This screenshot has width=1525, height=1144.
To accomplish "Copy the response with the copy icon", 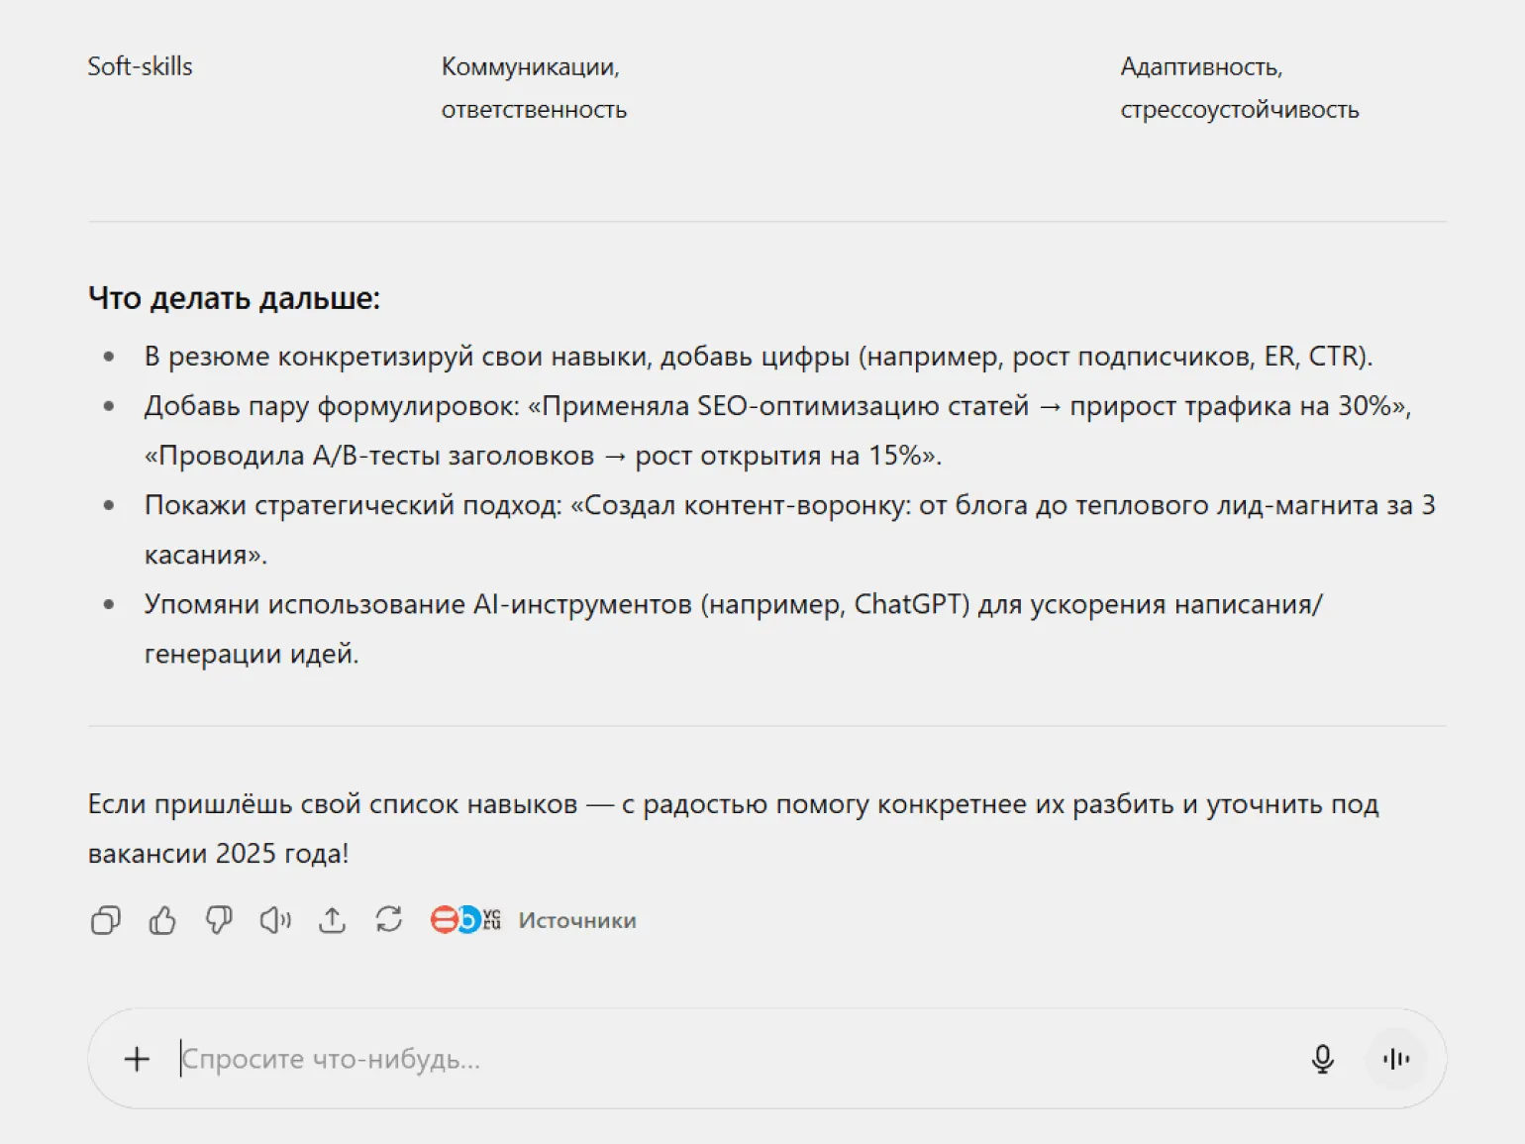I will [106, 920].
